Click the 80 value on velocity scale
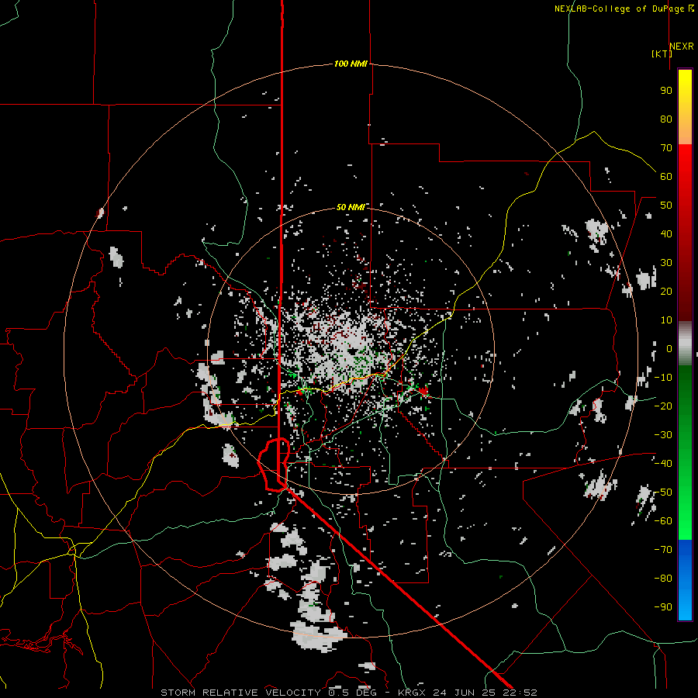Viewport: 698px width, 698px height. (x=666, y=119)
